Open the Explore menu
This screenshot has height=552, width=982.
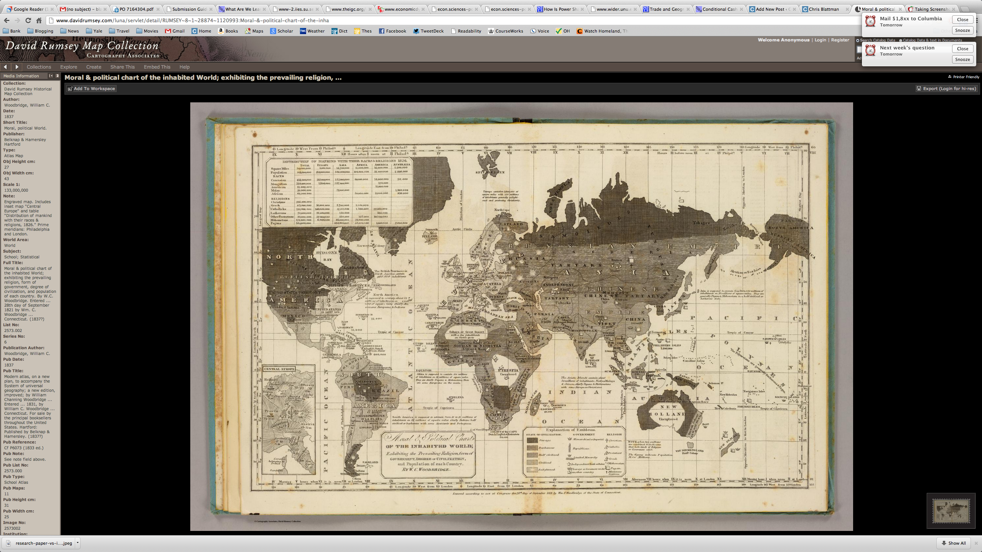(69, 67)
